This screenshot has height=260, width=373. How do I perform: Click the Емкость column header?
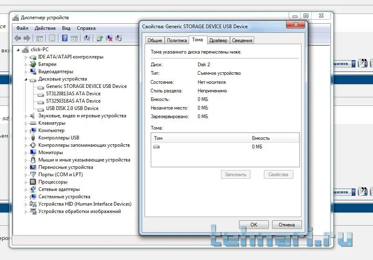[x=274, y=138]
